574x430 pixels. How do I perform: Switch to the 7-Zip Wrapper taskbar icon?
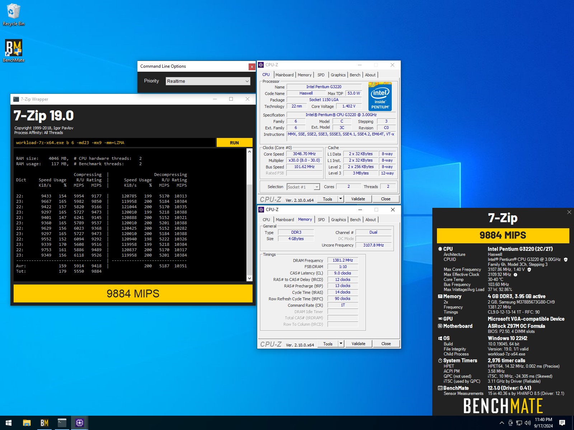coord(62,423)
